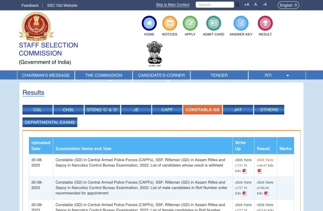Open the Result trophy icon
The height and width of the screenshot is (211, 323).
pyautogui.click(x=265, y=23)
